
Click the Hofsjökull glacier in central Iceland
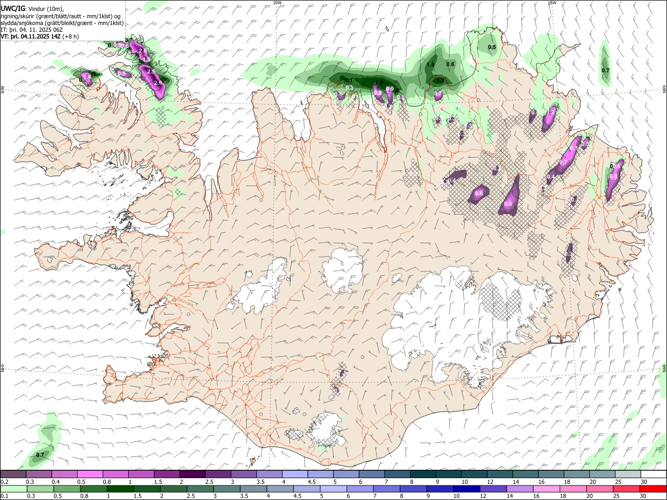(342, 269)
